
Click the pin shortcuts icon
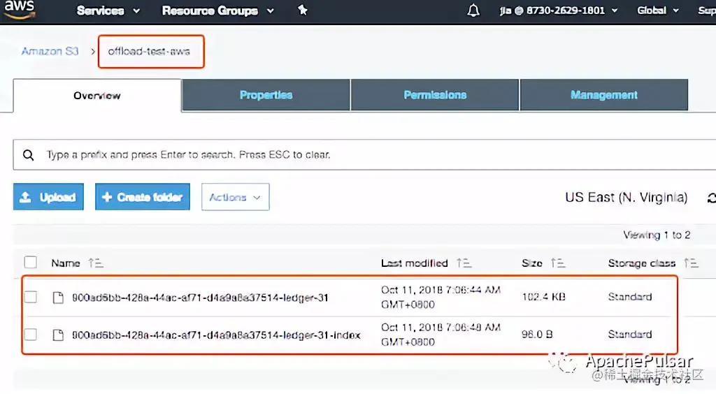coord(302,10)
